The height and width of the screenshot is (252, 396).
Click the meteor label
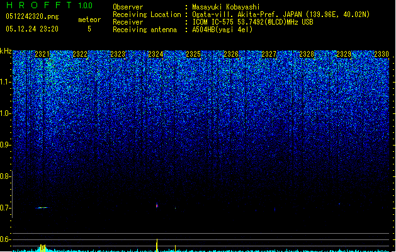pyautogui.click(x=89, y=20)
